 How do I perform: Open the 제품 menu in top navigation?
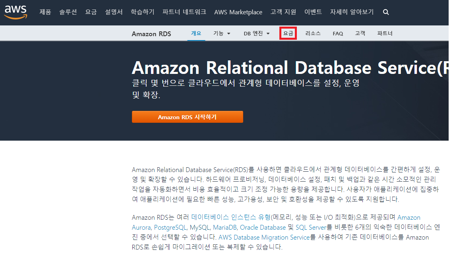coord(45,12)
